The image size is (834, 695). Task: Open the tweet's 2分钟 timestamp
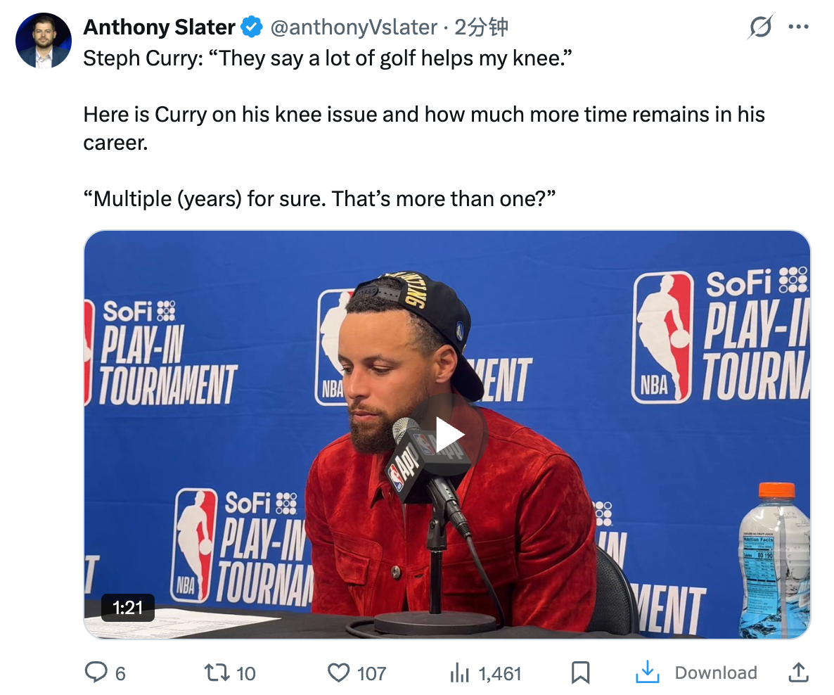click(481, 27)
